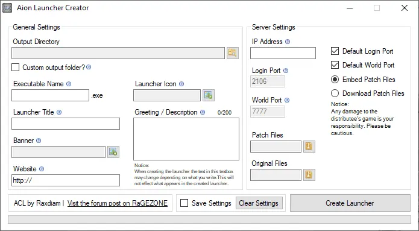Viewport: 419px width, 231px height.
Task: Click the Patch Files path field
Action: coord(276,147)
